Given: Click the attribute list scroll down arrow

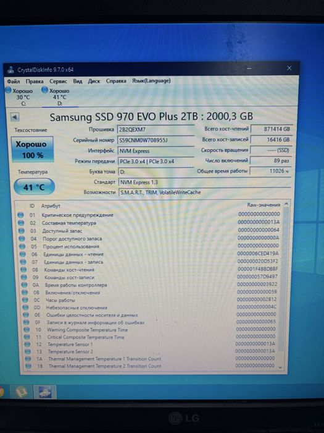Looking at the screenshot, I should (x=280, y=367).
